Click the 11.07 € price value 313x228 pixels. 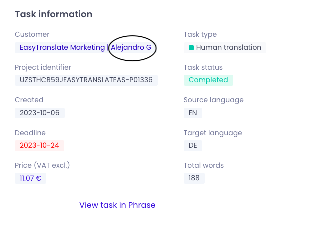(30, 178)
